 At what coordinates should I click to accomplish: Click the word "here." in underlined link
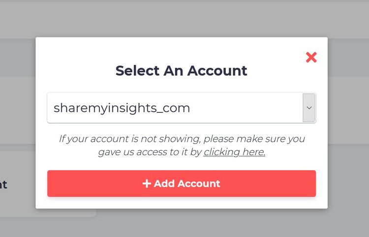[x=254, y=152]
